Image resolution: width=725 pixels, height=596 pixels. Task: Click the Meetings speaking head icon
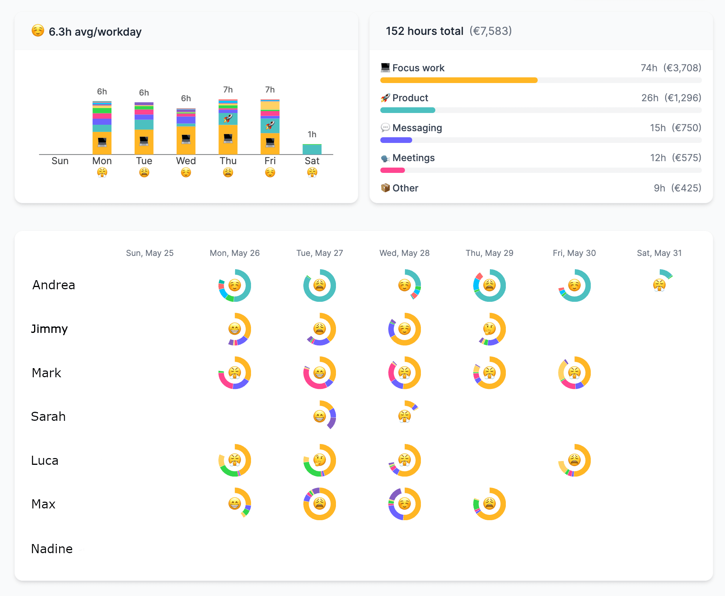pos(385,158)
